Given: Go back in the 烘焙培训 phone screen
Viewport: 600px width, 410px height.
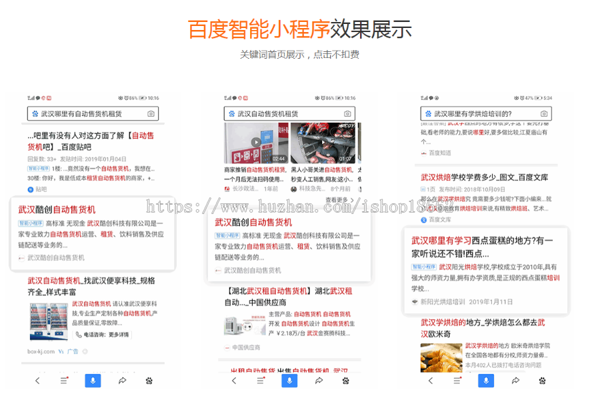Looking at the screenshot, I should (x=431, y=381).
